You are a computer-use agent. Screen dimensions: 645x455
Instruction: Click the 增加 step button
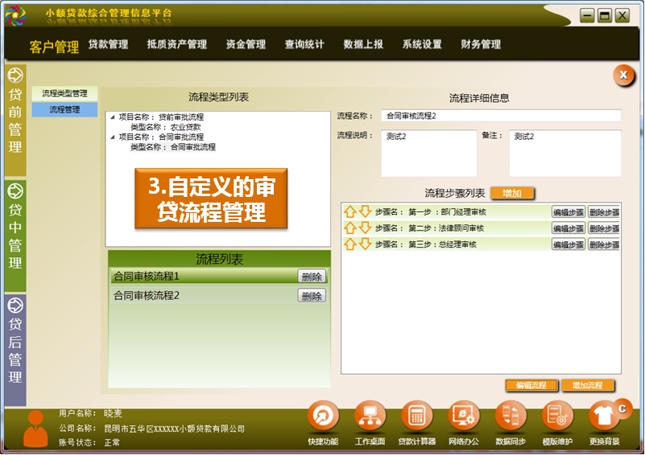click(512, 193)
